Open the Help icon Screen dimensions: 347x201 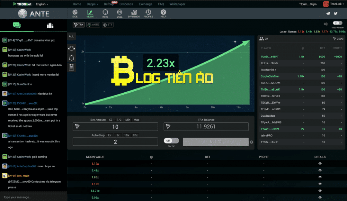tap(163, 14)
